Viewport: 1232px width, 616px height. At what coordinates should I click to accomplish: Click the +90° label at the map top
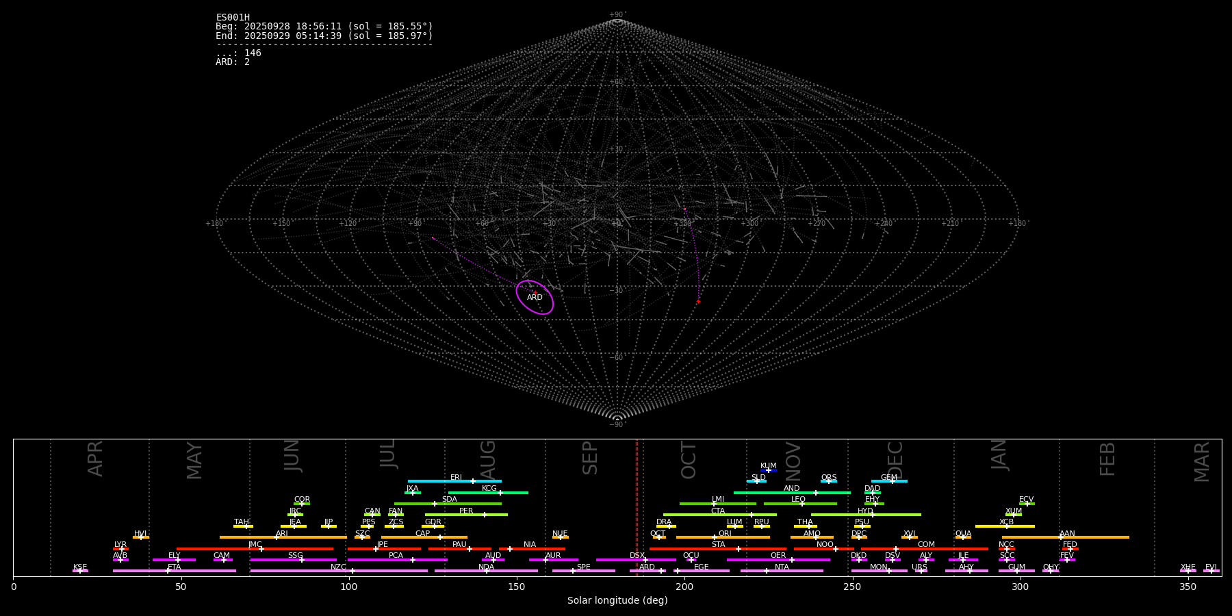617,14
